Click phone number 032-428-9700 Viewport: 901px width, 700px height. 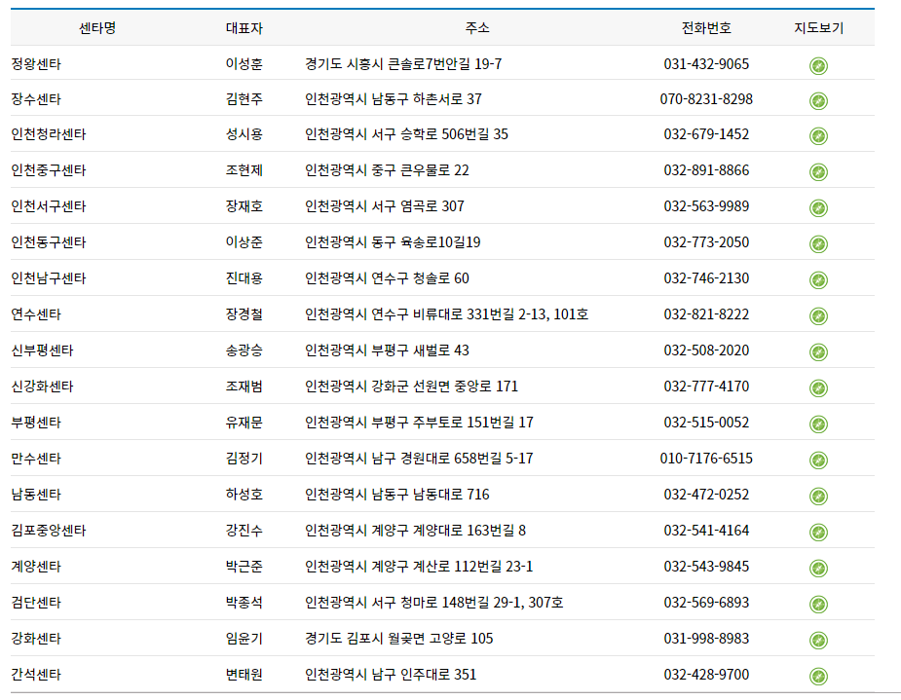[706, 674]
